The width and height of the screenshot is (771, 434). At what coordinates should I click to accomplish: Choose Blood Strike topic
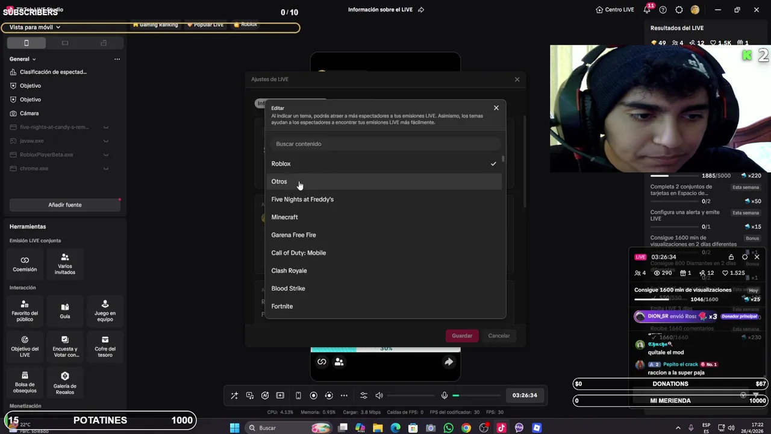coord(384,288)
